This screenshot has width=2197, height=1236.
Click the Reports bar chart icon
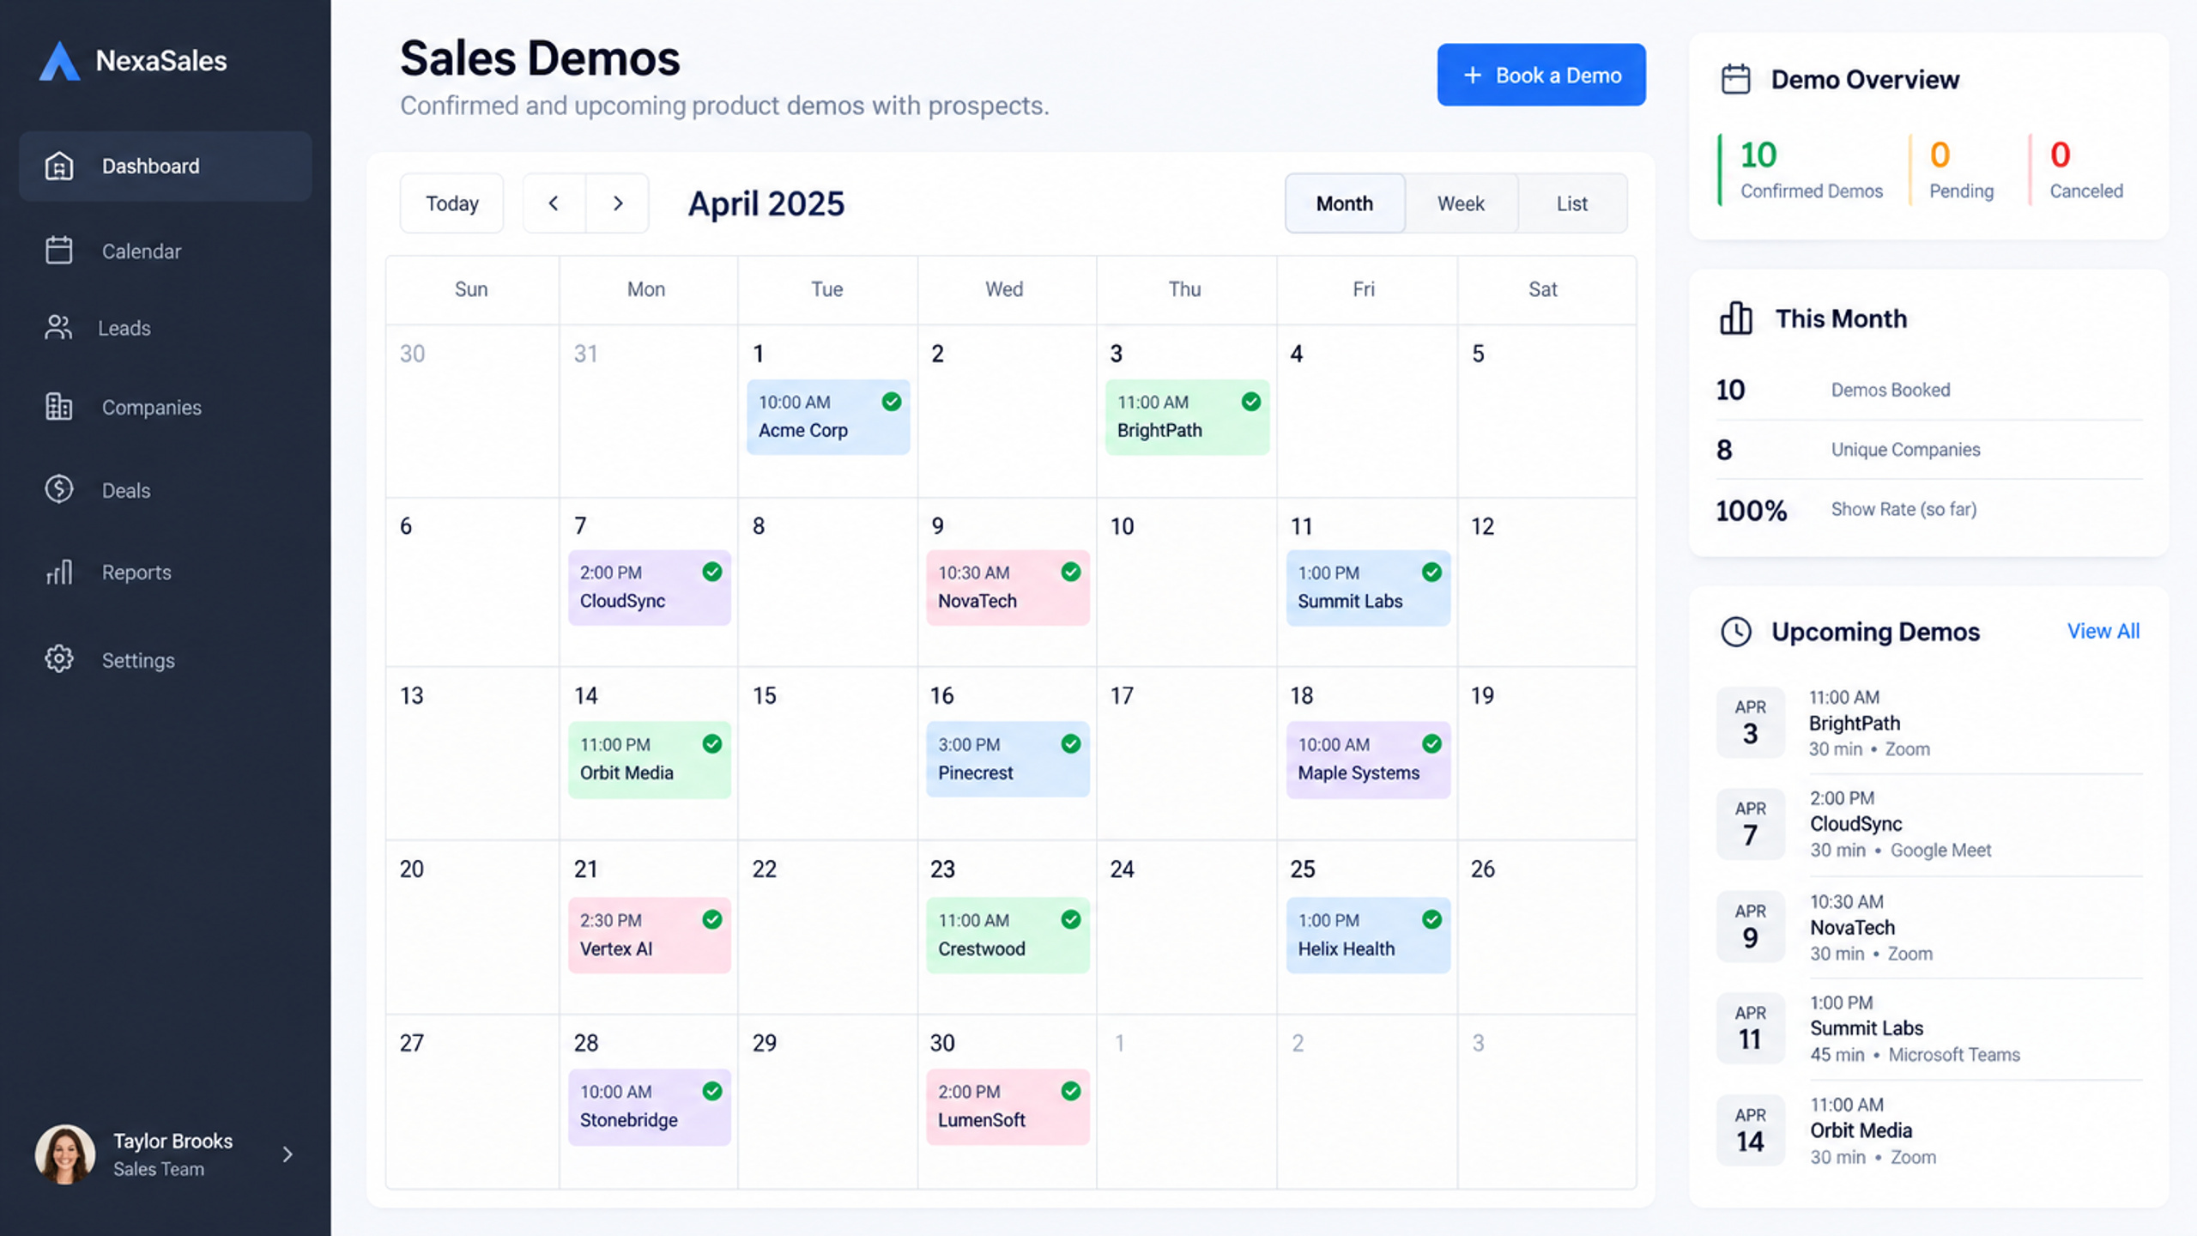[59, 572]
